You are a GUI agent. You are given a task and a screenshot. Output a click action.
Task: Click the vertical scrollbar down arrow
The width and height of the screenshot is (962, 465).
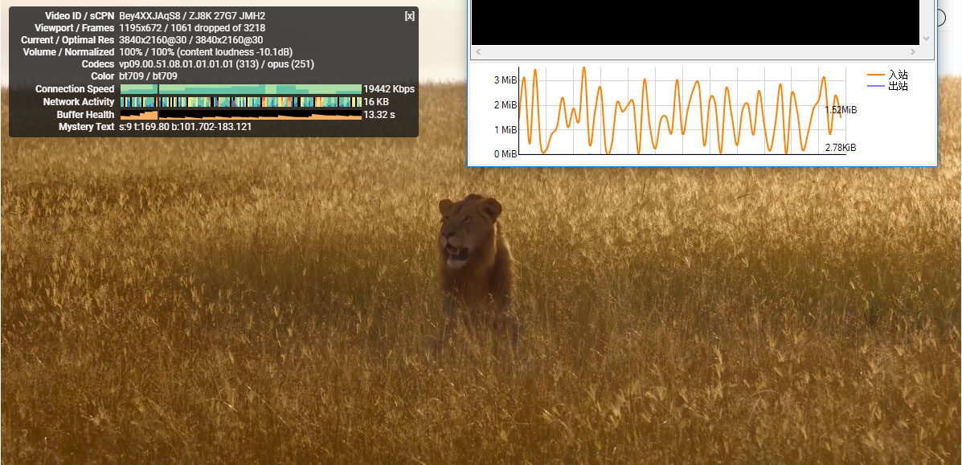click(926, 39)
